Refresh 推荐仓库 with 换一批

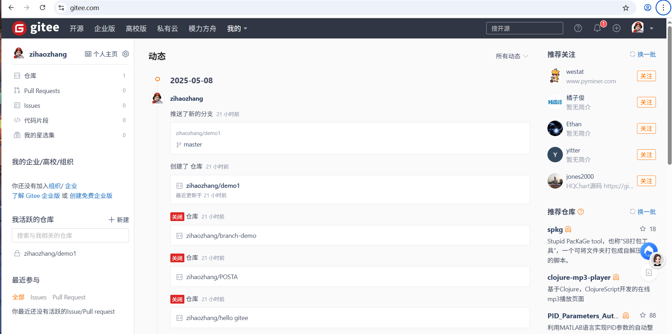pos(643,212)
